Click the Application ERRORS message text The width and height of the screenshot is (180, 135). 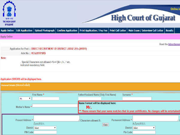pyautogui.click(x=21, y=79)
